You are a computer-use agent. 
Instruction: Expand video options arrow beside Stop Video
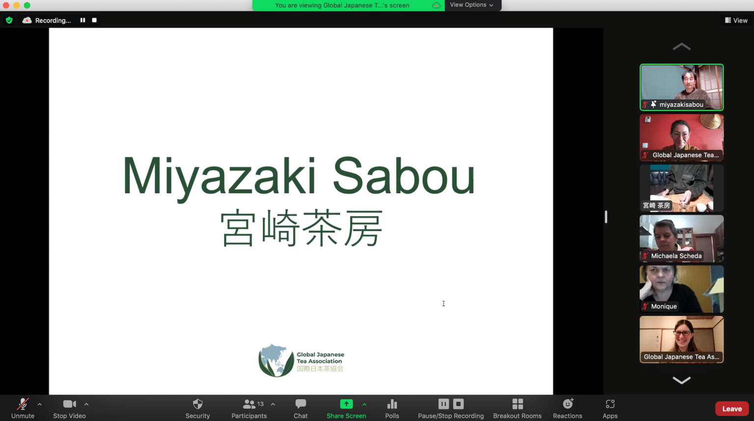coord(86,404)
